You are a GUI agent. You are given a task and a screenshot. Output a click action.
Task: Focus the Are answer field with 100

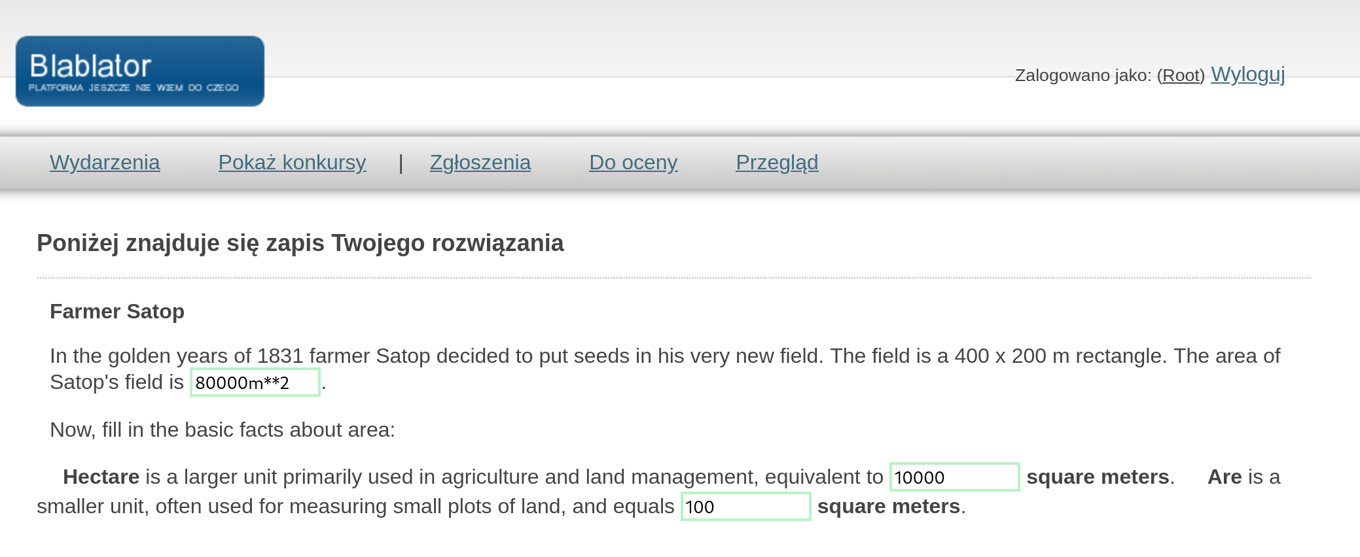(745, 507)
